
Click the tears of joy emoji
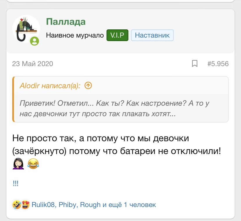point(33,165)
